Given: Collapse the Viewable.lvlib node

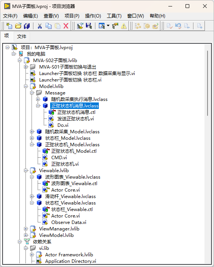Looking at the screenshot, I should point(26,170).
